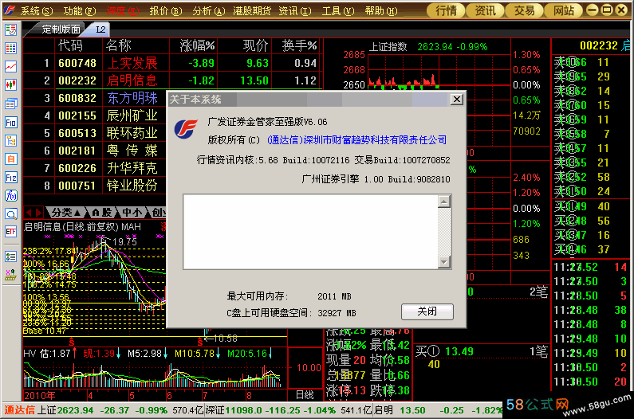The height and width of the screenshot is (419, 634).
Task: Click scroll up arrow in dialog textbox
Action: [x=444, y=202]
